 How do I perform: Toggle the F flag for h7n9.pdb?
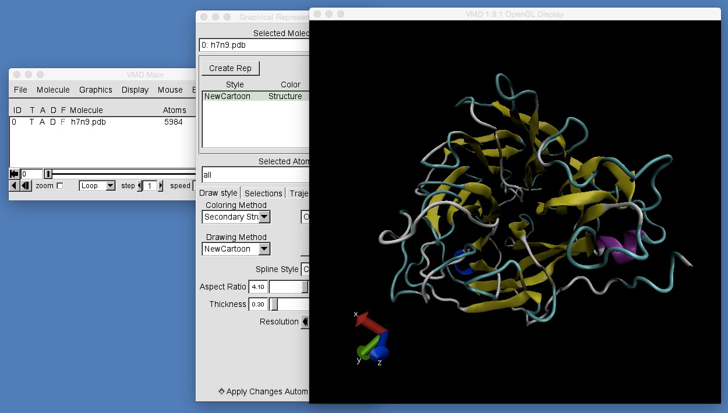coord(63,122)
